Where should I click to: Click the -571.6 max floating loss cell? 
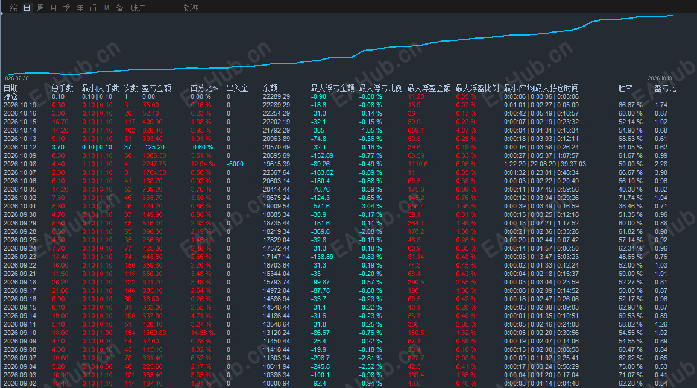[x=321, y=207]
